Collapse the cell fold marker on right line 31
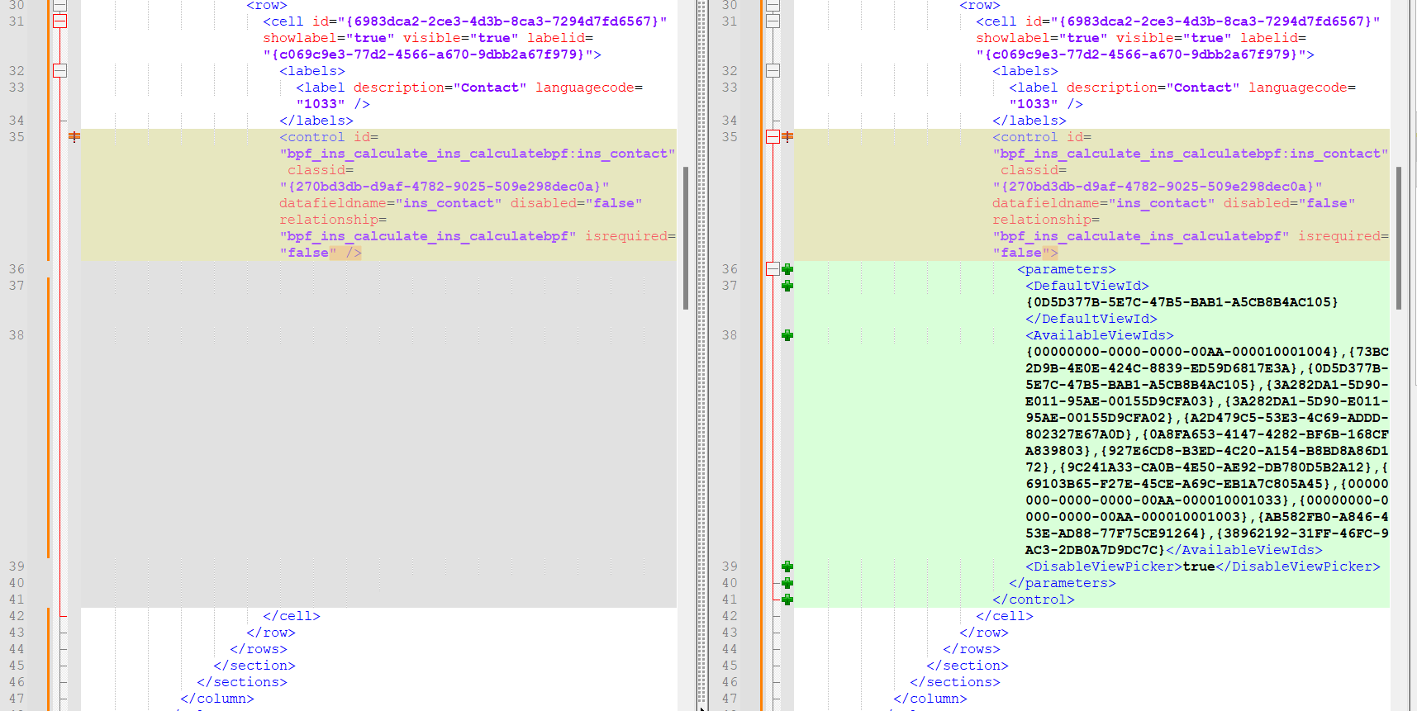Image resolution: width=1417 pixels, height=711 pixels. click(773, 21)
